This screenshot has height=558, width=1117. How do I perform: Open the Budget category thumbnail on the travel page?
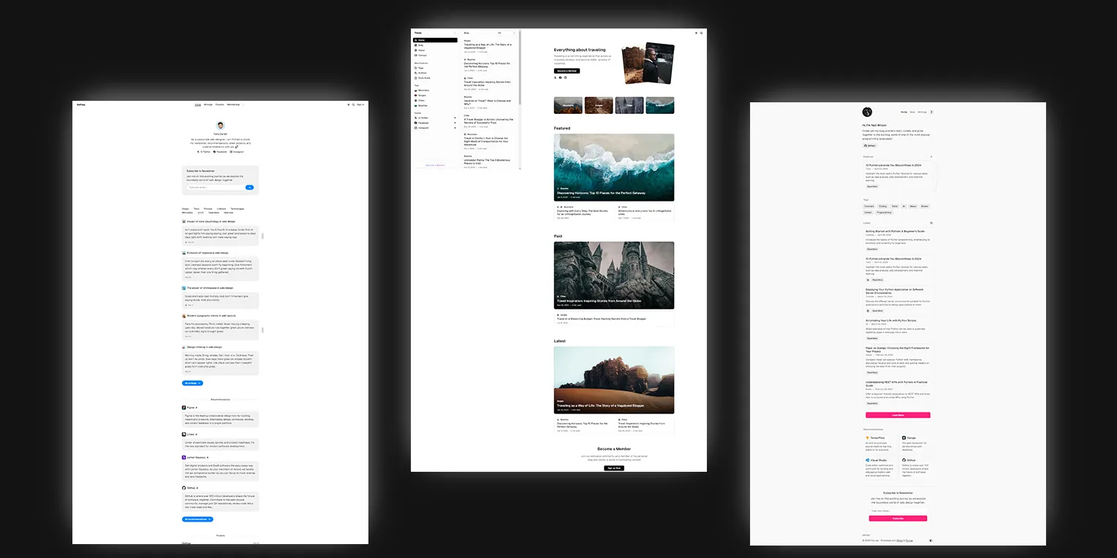click(599, 105)
